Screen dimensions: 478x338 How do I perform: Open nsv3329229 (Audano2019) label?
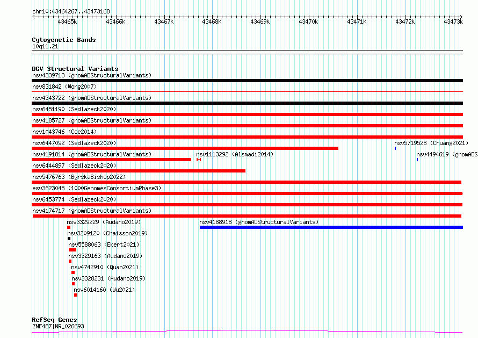[104, 222]
